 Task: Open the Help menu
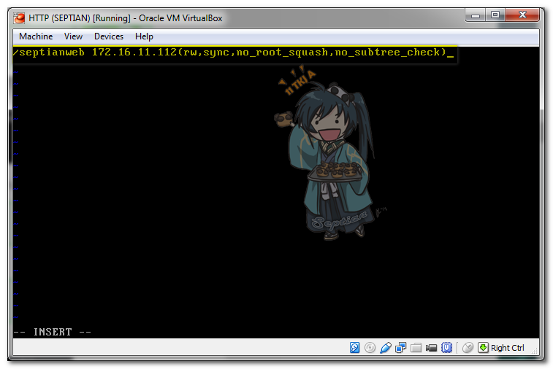pos(144,36)
